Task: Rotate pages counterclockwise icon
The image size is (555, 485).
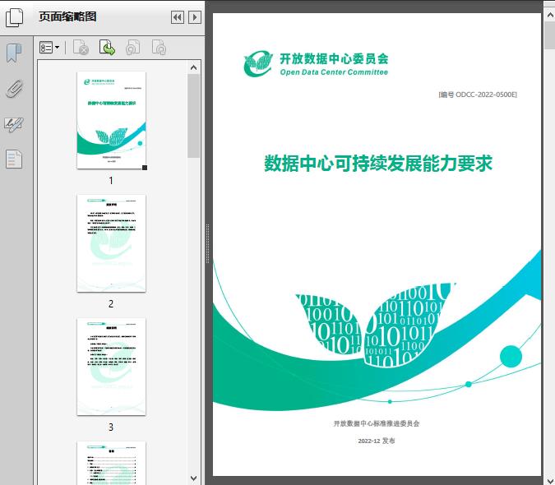Action: 133,47
